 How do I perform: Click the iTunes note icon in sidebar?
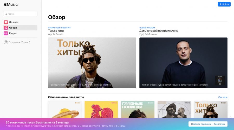[6, 42]
